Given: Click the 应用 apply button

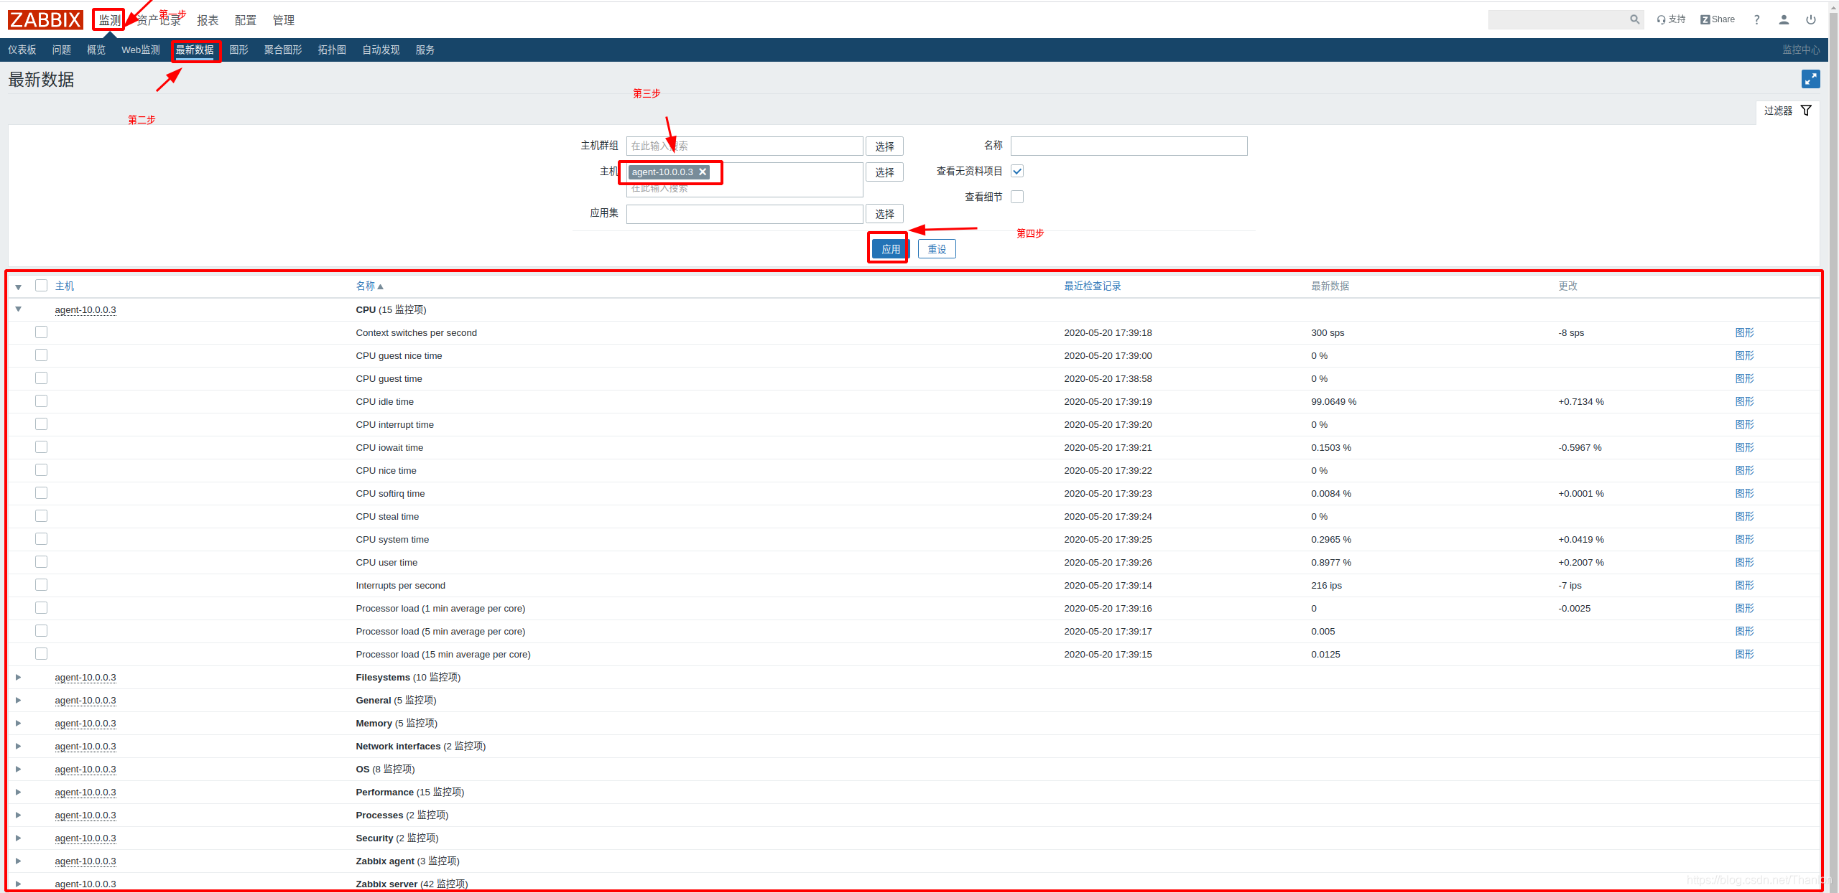Looking at the screenshot, I should point(891,249).
